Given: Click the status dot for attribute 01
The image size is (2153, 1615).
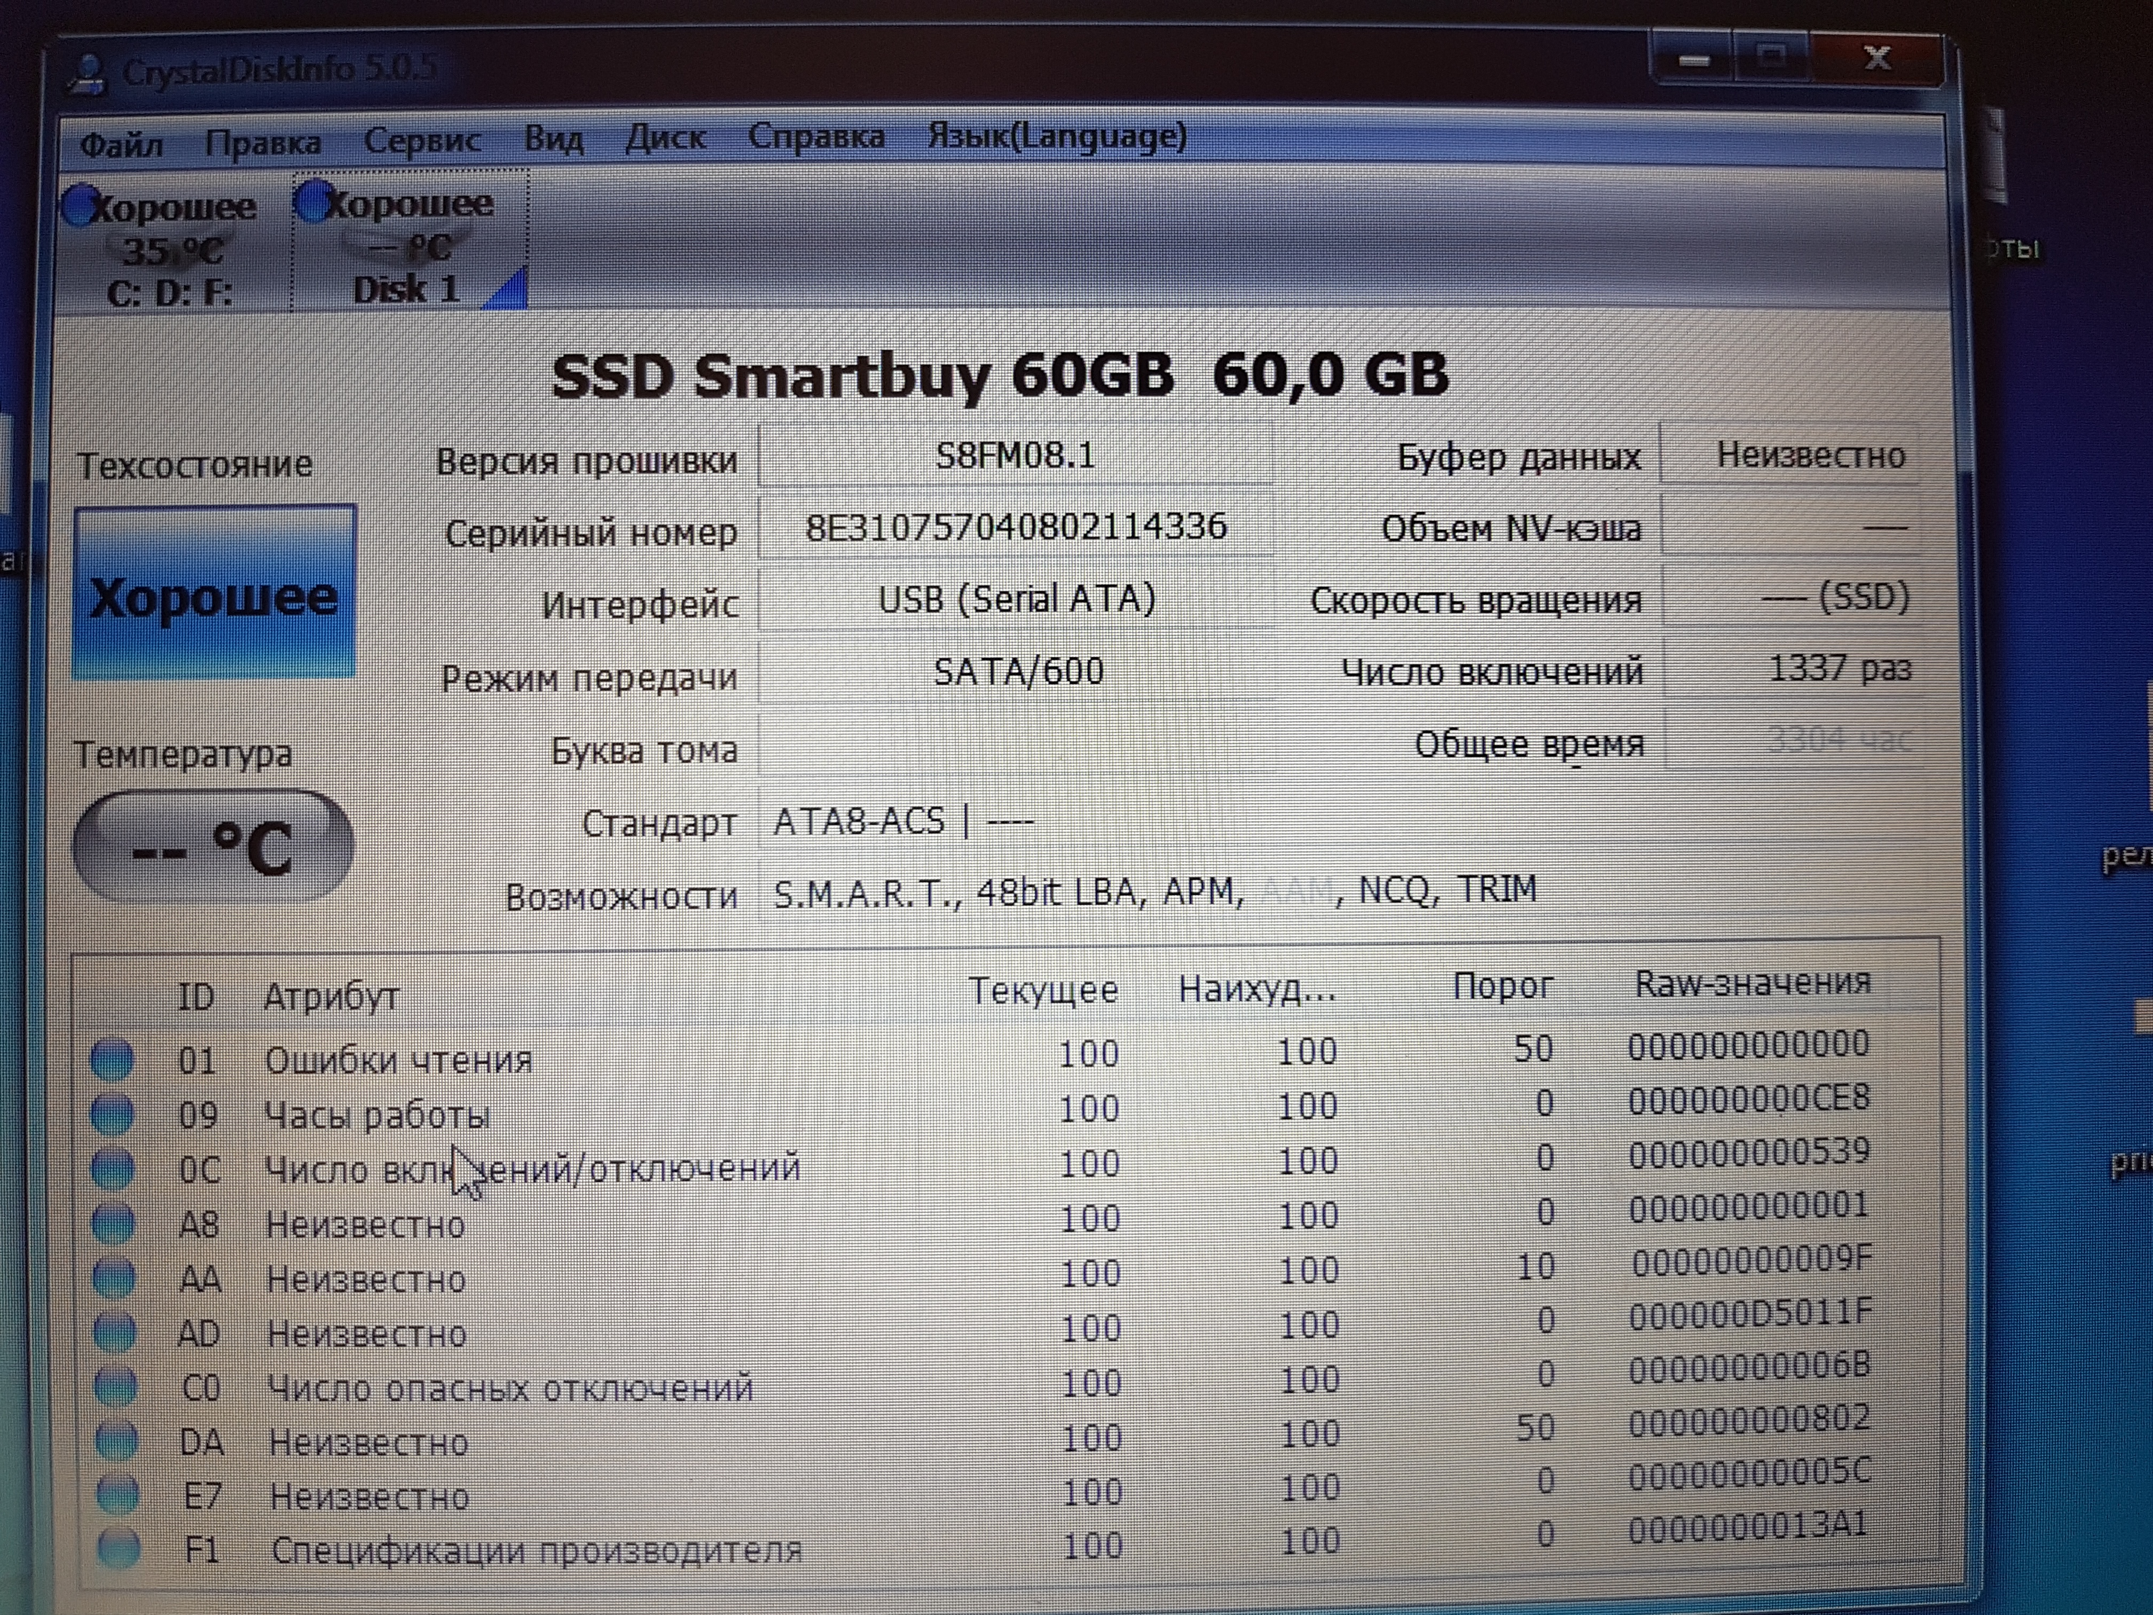Looking at the screenshot, I should tap(112, 1060).
